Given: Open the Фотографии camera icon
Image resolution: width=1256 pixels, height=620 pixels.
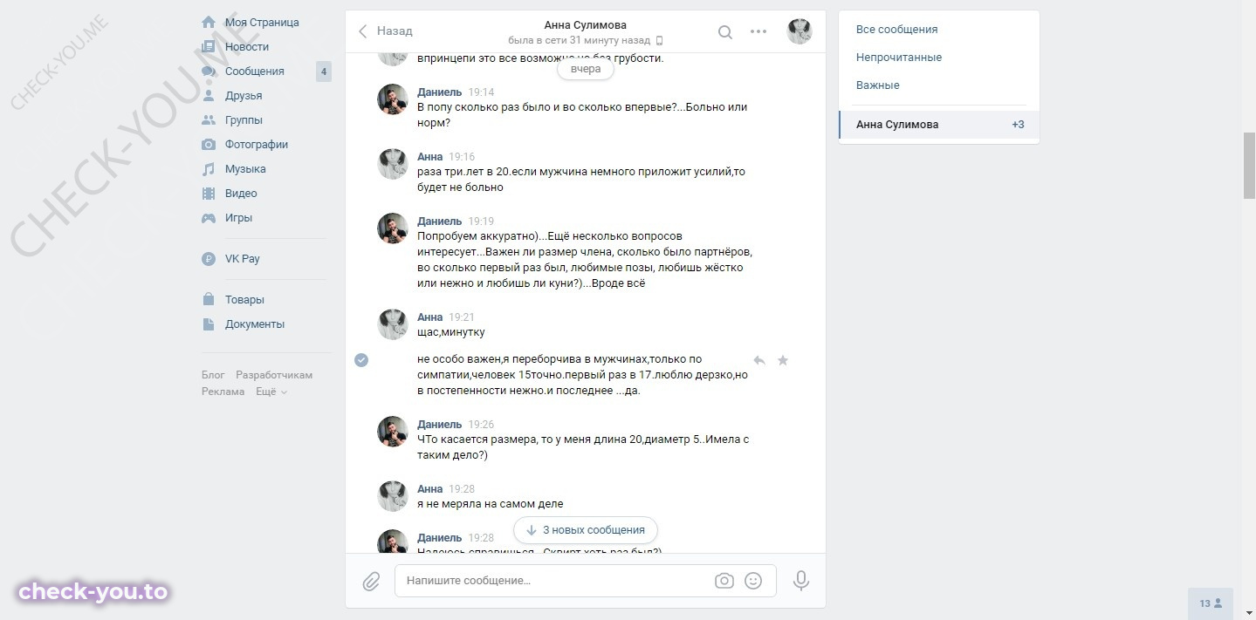Looking at the screenshot, I should [209, 144].
